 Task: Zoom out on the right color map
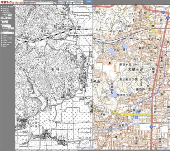pos(95,147)
